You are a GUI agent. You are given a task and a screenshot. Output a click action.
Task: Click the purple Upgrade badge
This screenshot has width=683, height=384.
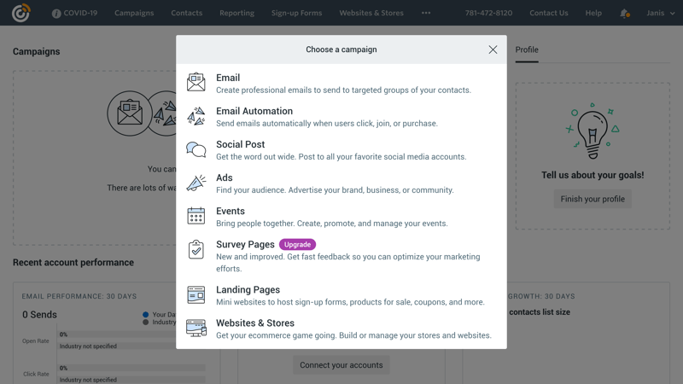point(297,244)
